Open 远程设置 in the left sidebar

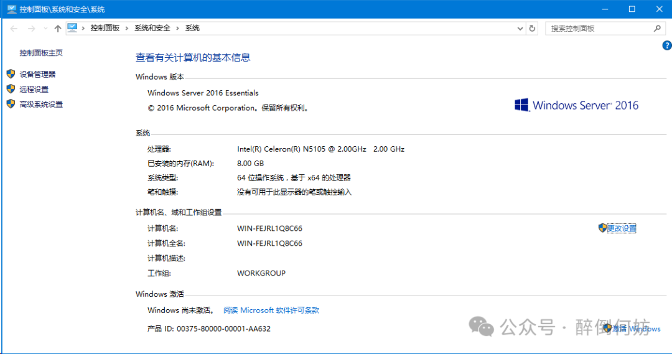pos(34,89)
